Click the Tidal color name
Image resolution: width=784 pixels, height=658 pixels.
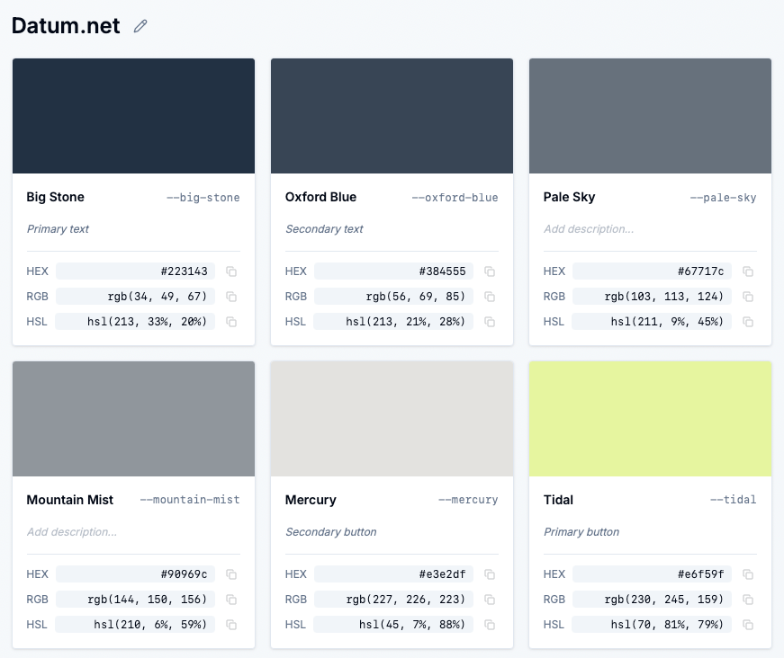pyautogui.click(x=558, y=500)
